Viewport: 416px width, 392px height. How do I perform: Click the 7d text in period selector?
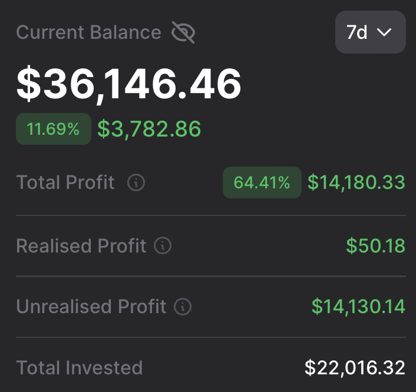[x=357, y=32]
